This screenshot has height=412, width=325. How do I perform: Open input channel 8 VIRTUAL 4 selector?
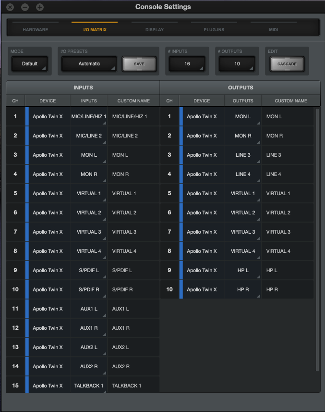click(89, 251)
